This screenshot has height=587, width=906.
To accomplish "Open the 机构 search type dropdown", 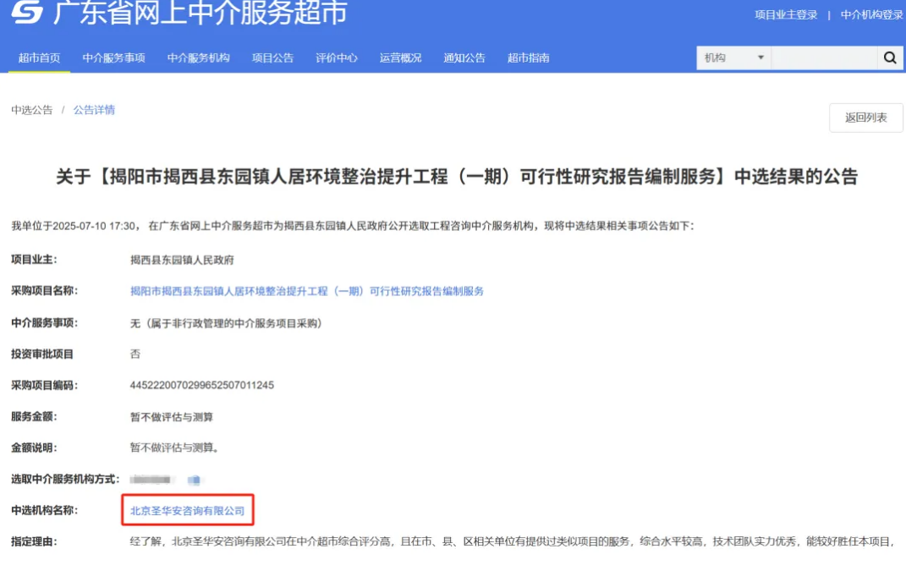I will pyautogui.click(x=733, y=58).
